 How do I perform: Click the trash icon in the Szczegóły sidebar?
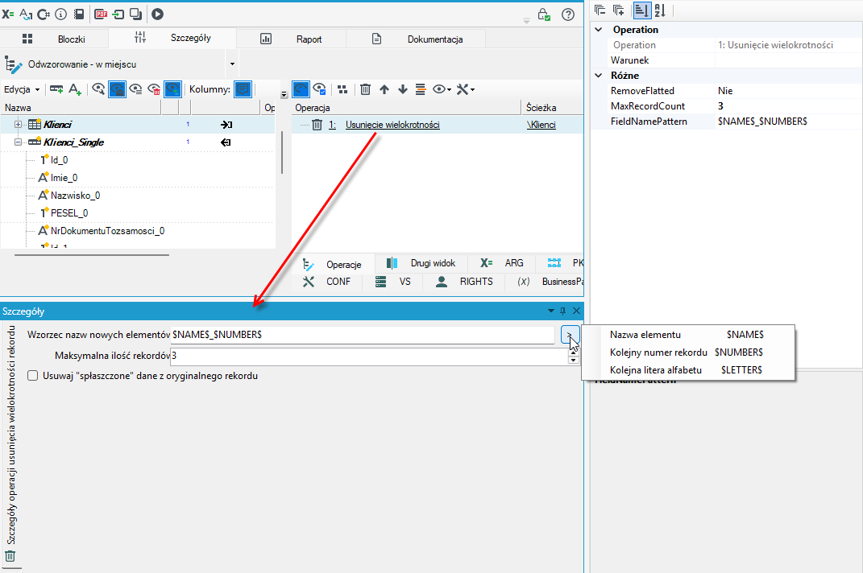point(10,556)
